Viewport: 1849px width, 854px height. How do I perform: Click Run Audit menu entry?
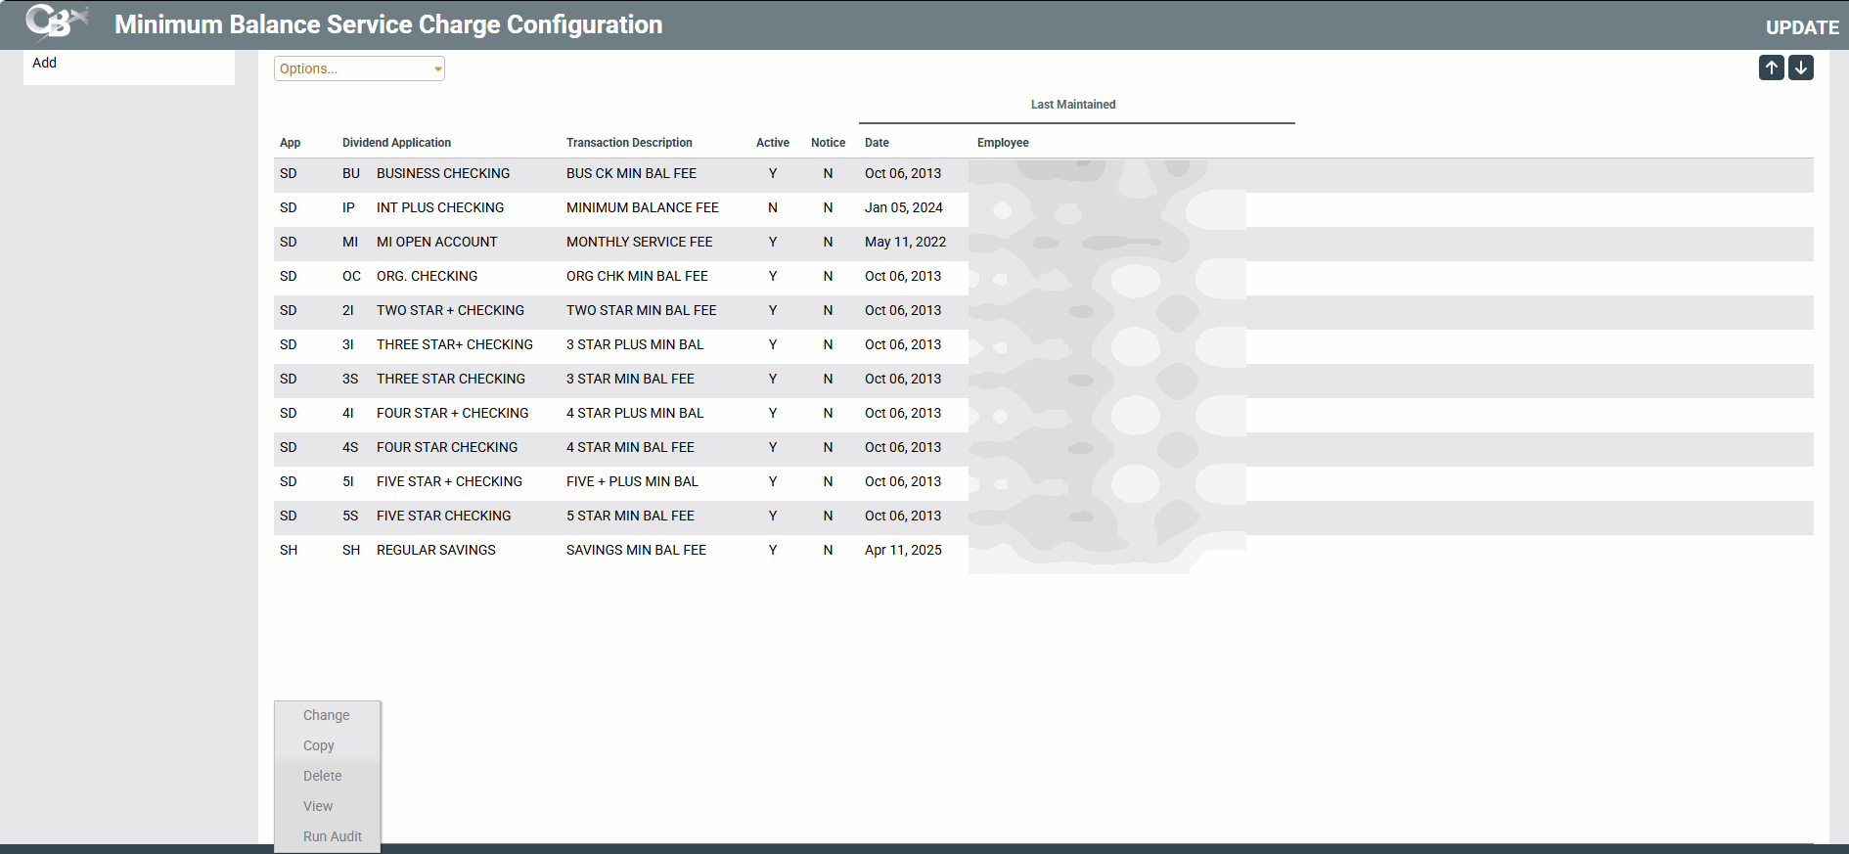[332, 836]
